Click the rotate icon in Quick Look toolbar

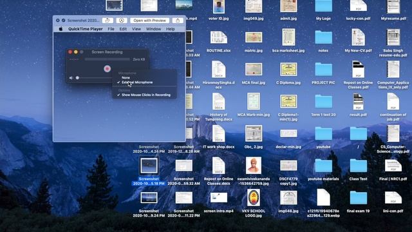pyautogui.click(x=108, y=20)
